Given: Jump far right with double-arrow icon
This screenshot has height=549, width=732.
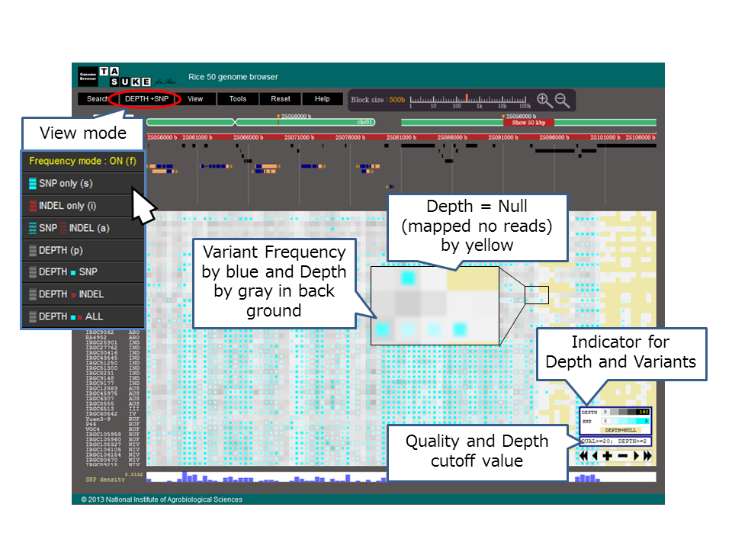Looking at the screenshot, I should pos(647,456).
